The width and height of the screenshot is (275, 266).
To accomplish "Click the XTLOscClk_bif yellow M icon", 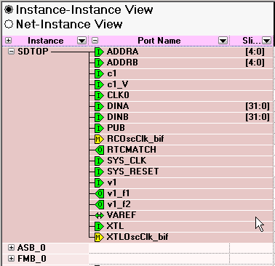I will pyautogui.click(x=99, y=237).
